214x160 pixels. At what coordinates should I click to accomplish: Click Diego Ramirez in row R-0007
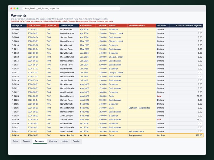pos(69,34)
